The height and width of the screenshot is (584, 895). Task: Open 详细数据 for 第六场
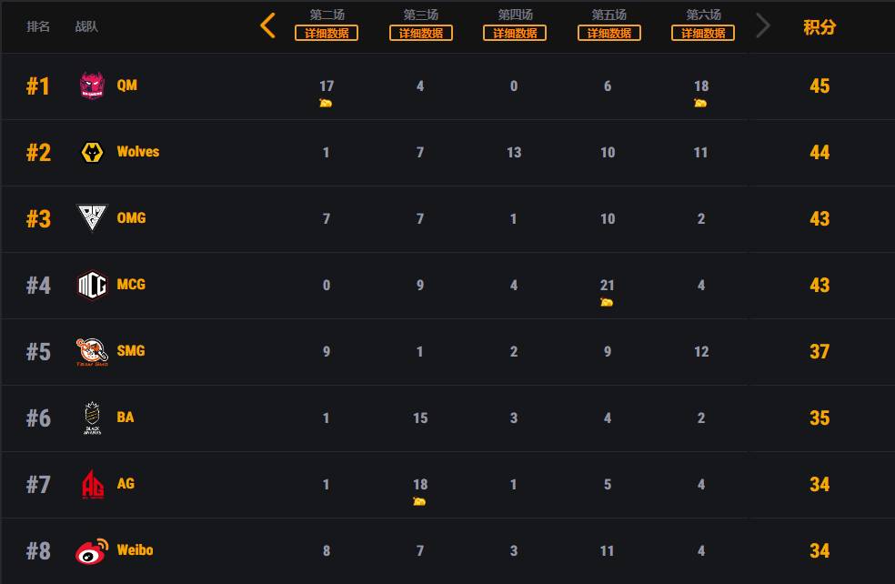(x=703, y=33)
